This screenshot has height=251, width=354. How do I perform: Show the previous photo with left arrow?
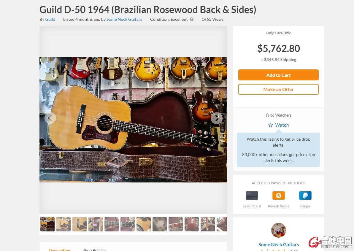tap(50, 118)
